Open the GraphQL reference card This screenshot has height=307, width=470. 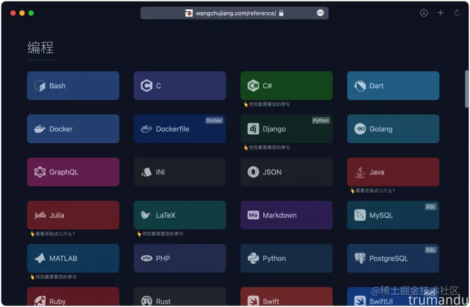[73, 172]
